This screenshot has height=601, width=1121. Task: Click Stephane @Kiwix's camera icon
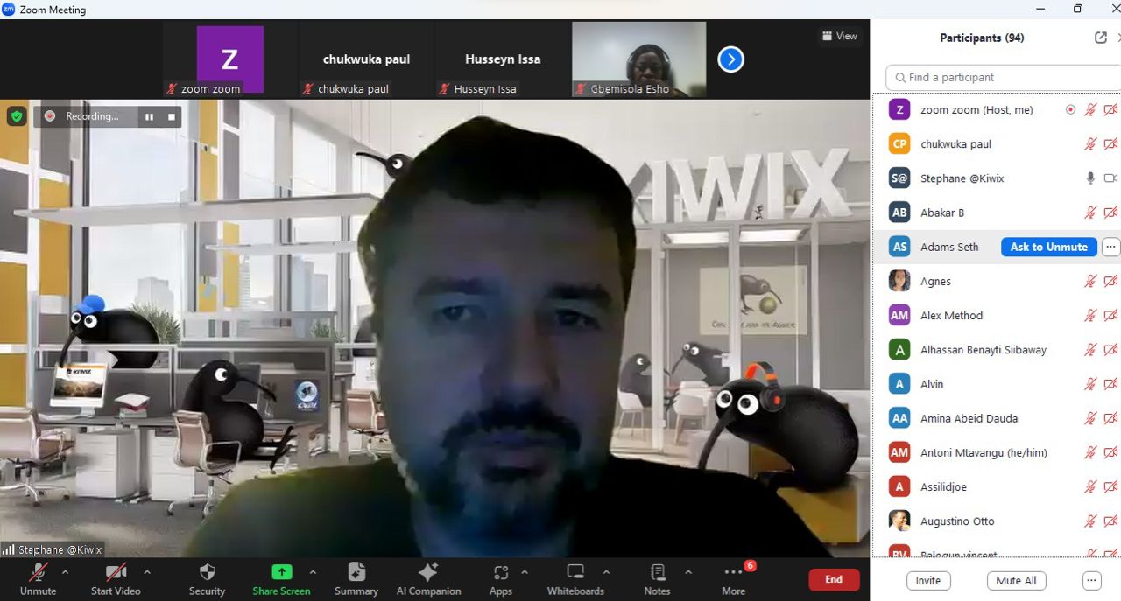coord(1110,178)
